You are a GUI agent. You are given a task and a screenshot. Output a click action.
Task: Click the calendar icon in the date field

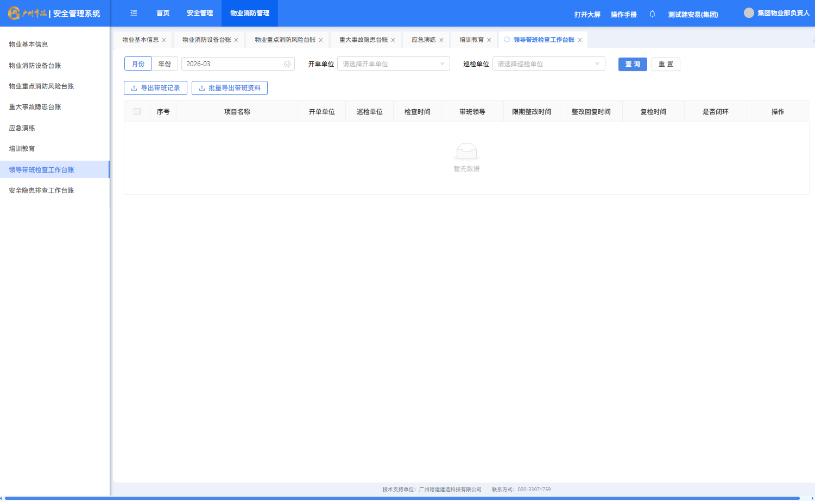(x=287, y=64)
